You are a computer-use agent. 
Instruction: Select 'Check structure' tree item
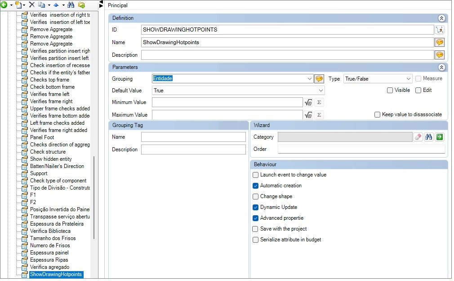(x=48, y=152)
